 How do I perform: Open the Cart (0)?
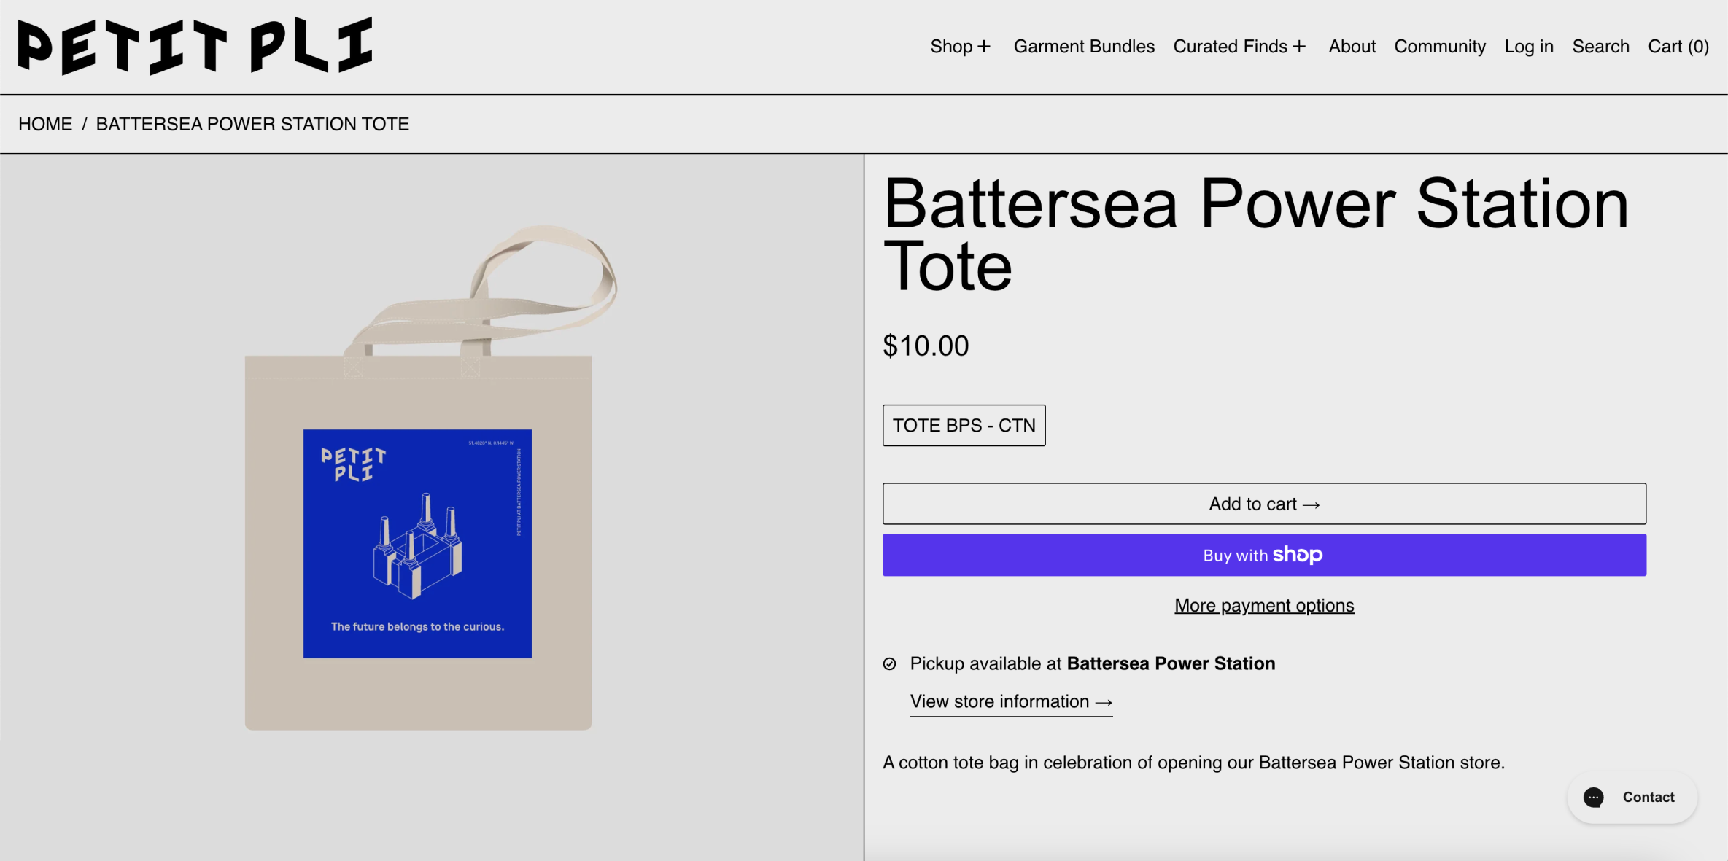tap(1678, 47)
